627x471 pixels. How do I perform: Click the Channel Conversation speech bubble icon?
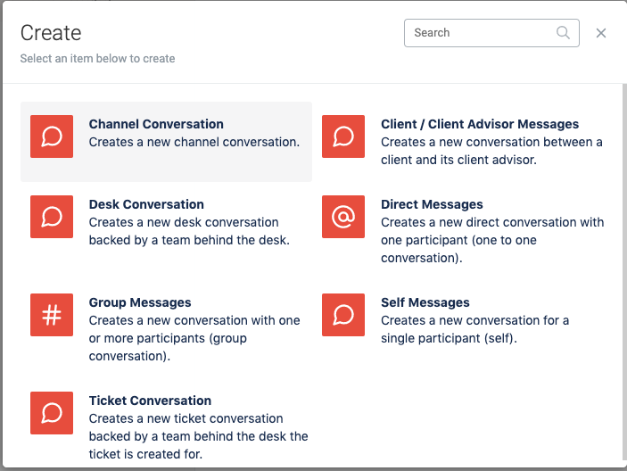52,136
